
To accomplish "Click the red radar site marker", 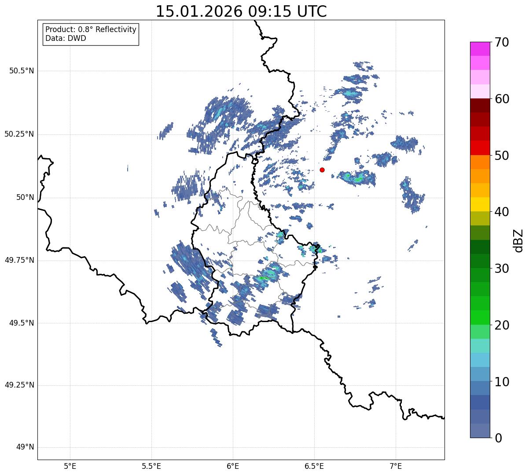I will tap(322, 170).
